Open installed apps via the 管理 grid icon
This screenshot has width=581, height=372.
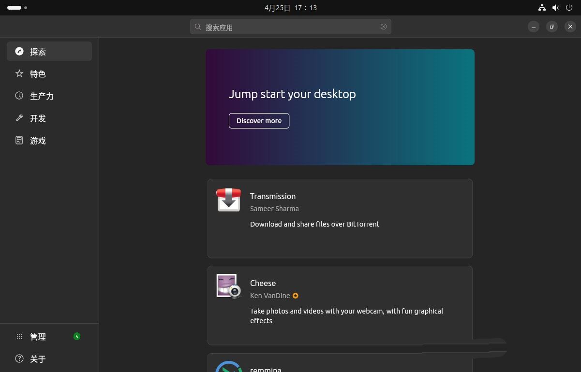(x=19, y=336)
